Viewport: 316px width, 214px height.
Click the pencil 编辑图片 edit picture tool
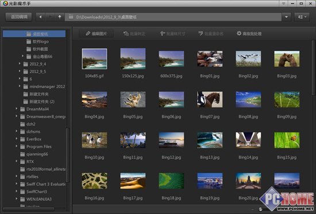coord(97,34)
